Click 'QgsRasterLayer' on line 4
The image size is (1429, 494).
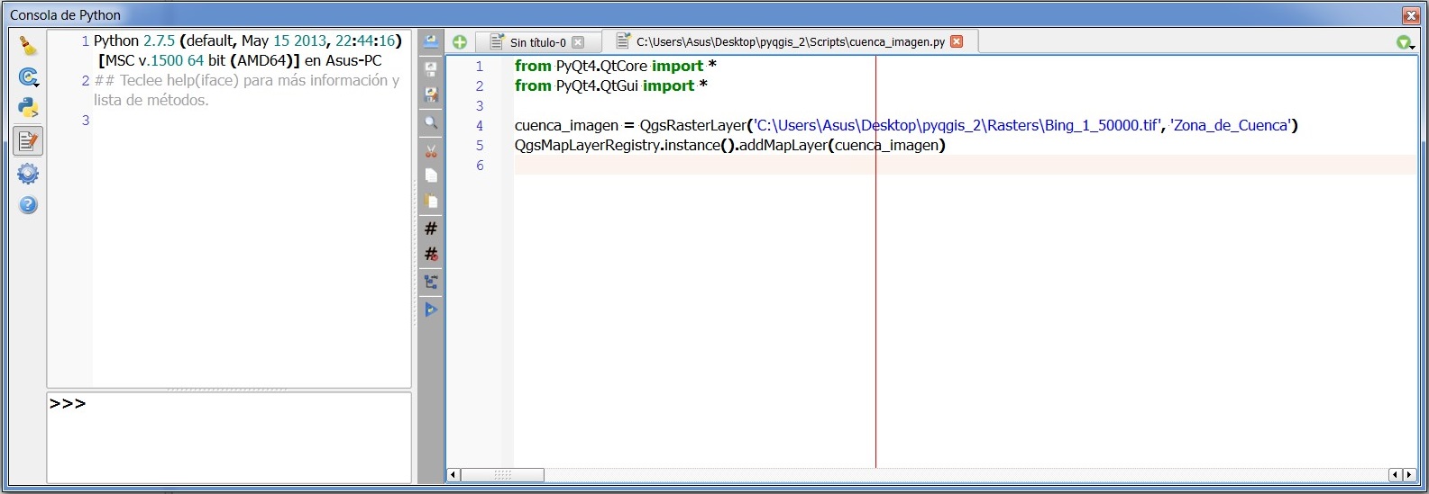pos(693,125)
